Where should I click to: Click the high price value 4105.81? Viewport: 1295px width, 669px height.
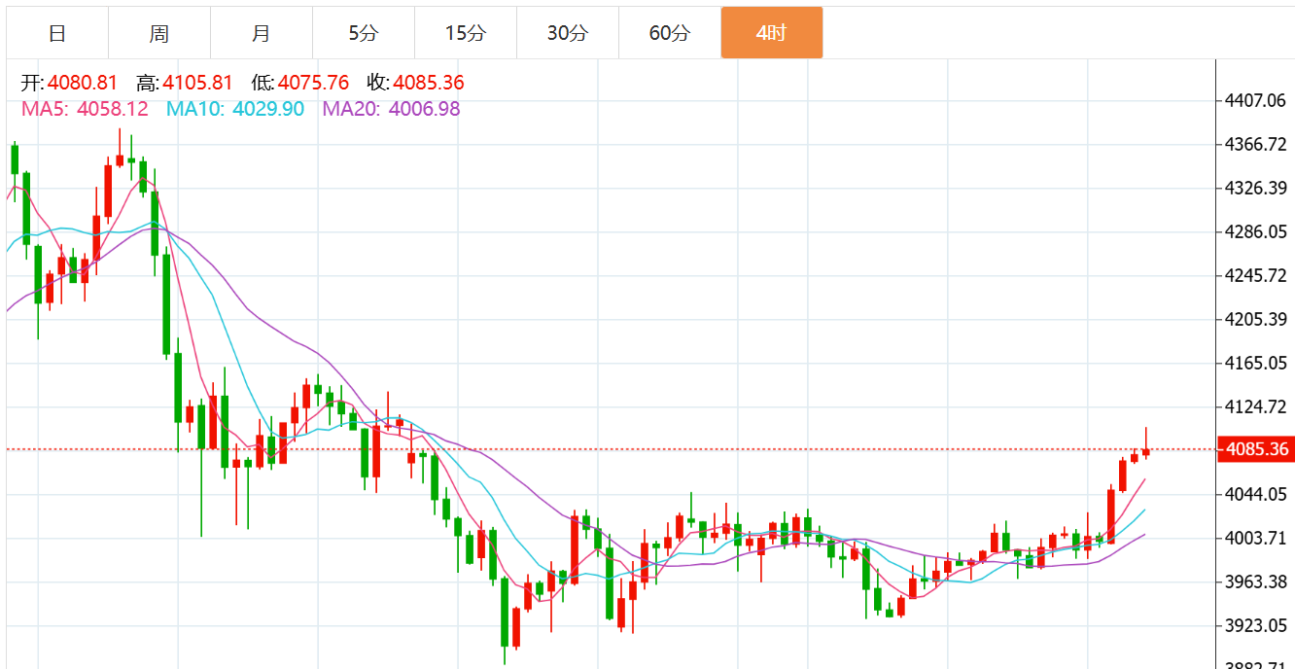coord(198,83)
